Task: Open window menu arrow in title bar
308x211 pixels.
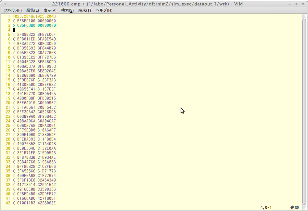Action: point(5,4)
